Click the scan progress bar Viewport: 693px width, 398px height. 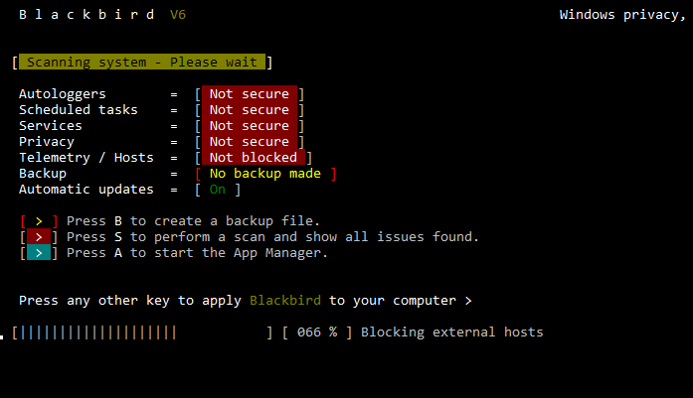[x=142, y=332]
